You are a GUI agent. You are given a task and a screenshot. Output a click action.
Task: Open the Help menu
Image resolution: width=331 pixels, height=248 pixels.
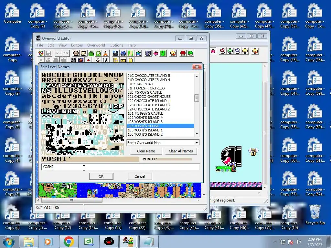pyautogui.click(x=132, y=45)
